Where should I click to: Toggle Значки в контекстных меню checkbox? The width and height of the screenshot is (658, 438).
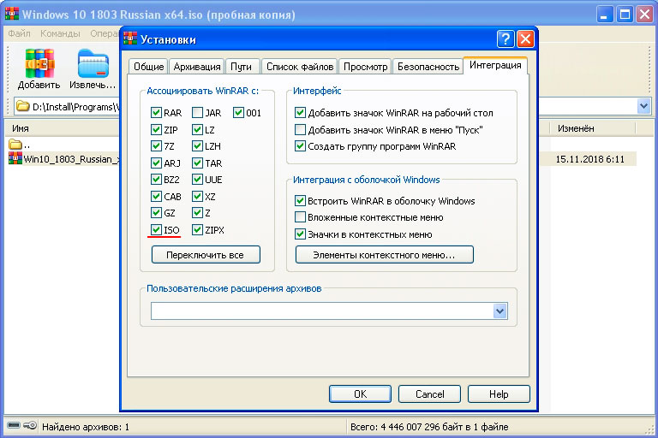(x=300, y=234)
